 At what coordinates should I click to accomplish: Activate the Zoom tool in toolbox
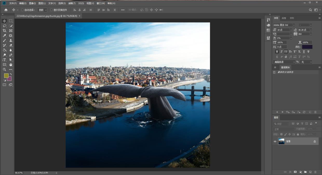pos(4,70)
